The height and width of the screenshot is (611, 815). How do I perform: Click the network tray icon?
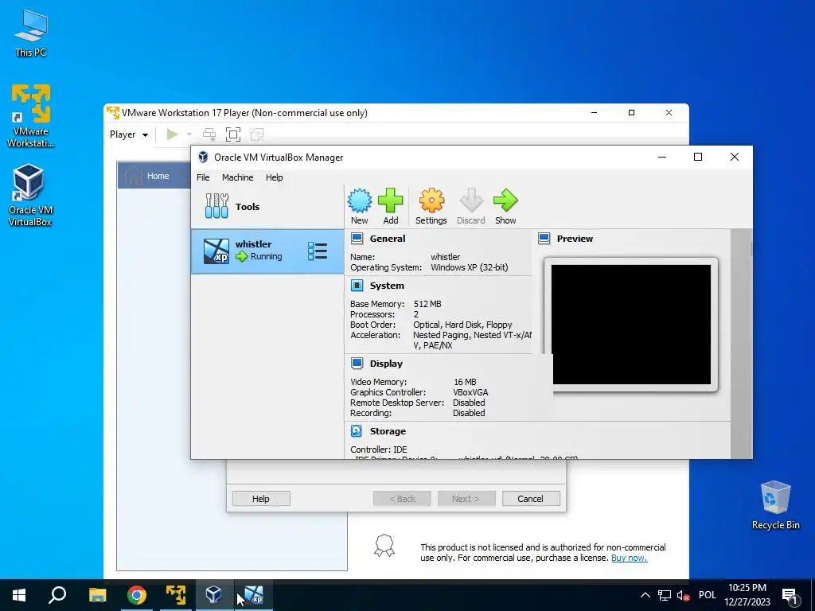coord(665,595)
